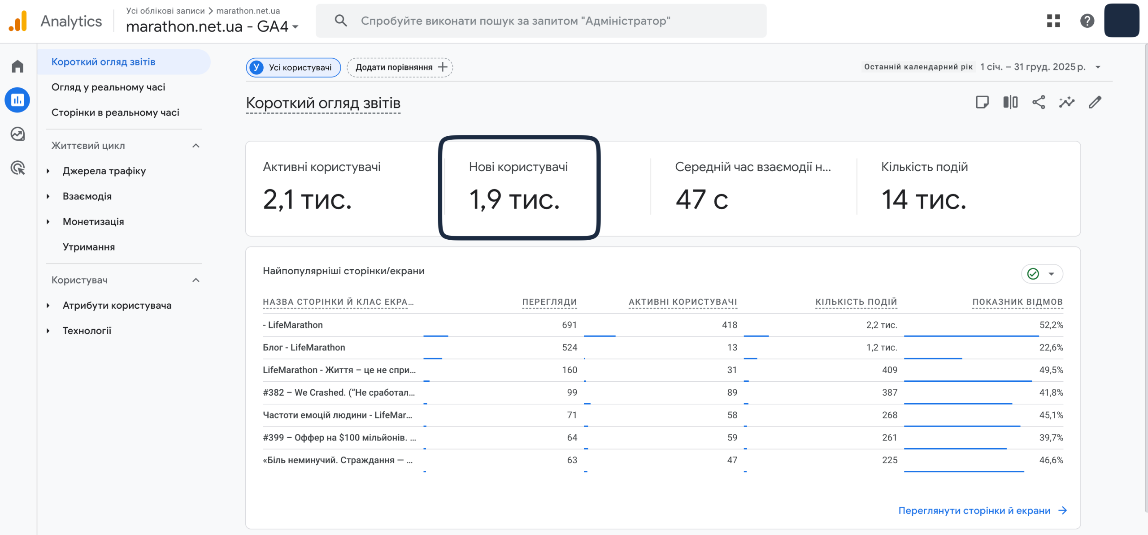
Task: Collapse the Життєвий цикл section
Action: (x=196, y=146)
